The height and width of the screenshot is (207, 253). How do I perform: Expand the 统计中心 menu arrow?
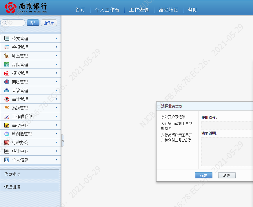[x=57, y=151]
